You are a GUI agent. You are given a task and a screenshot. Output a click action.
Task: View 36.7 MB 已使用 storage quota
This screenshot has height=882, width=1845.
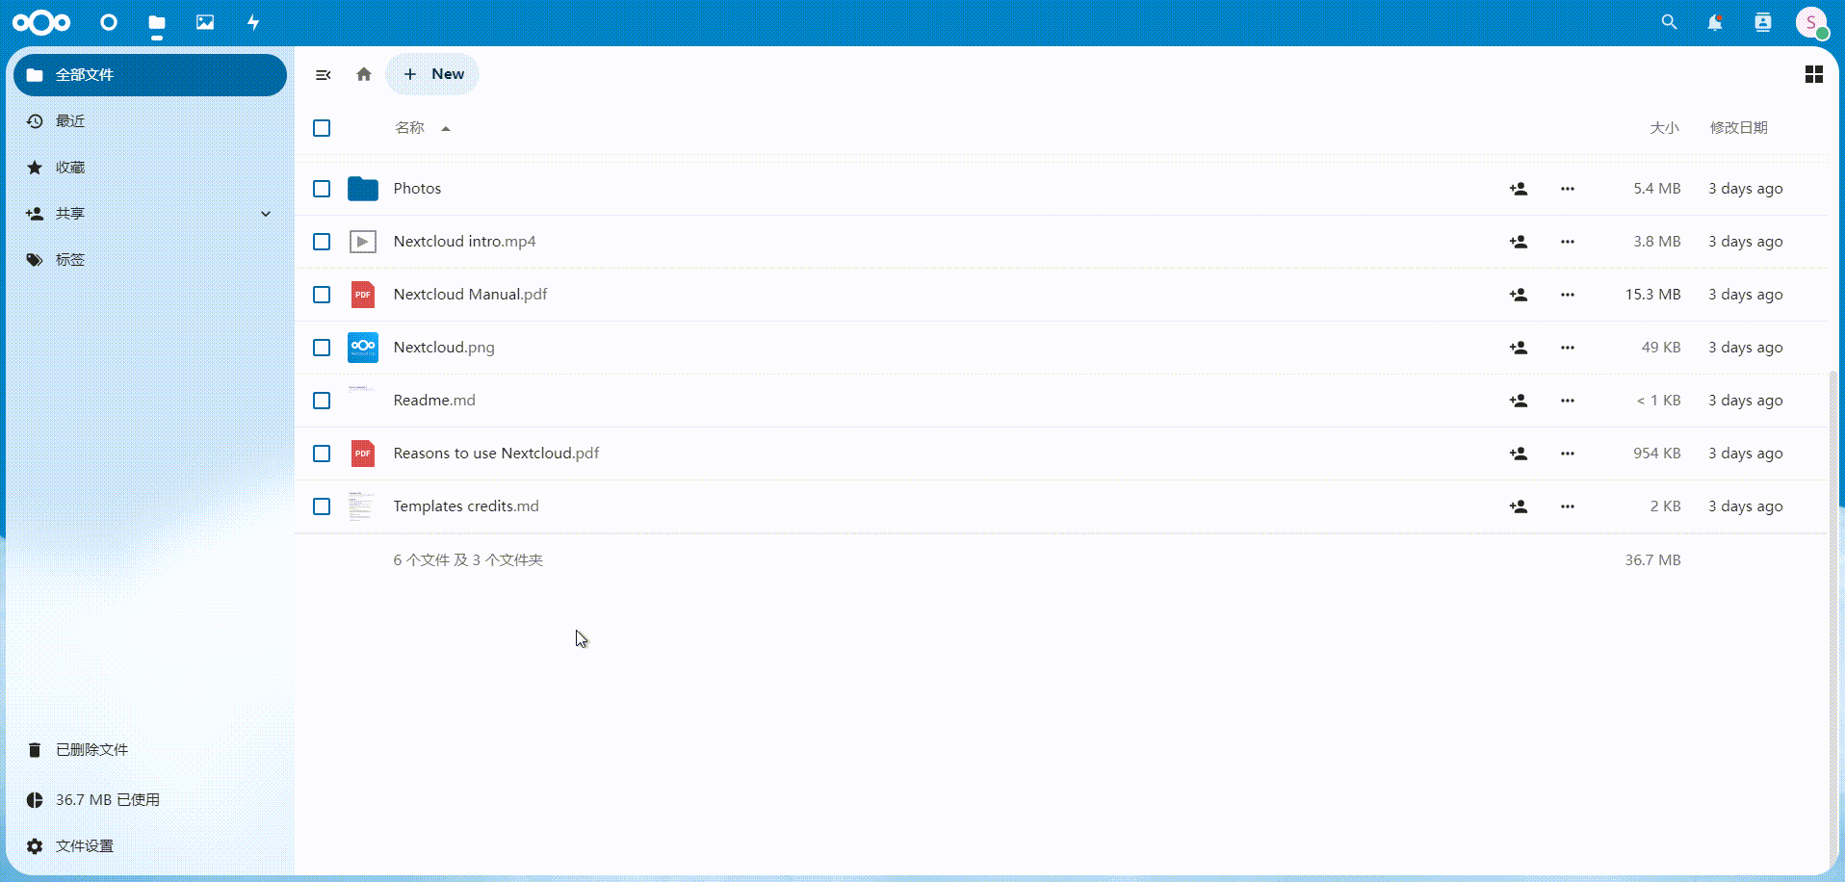(x=150, y=800)
